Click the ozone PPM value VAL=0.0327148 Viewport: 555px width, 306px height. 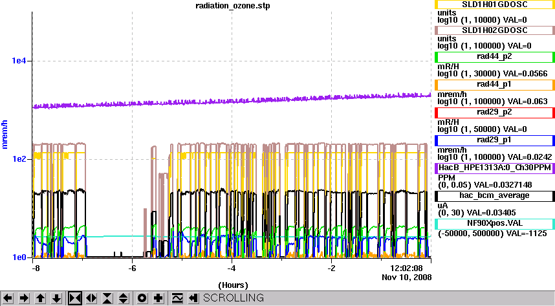point(503,185)
